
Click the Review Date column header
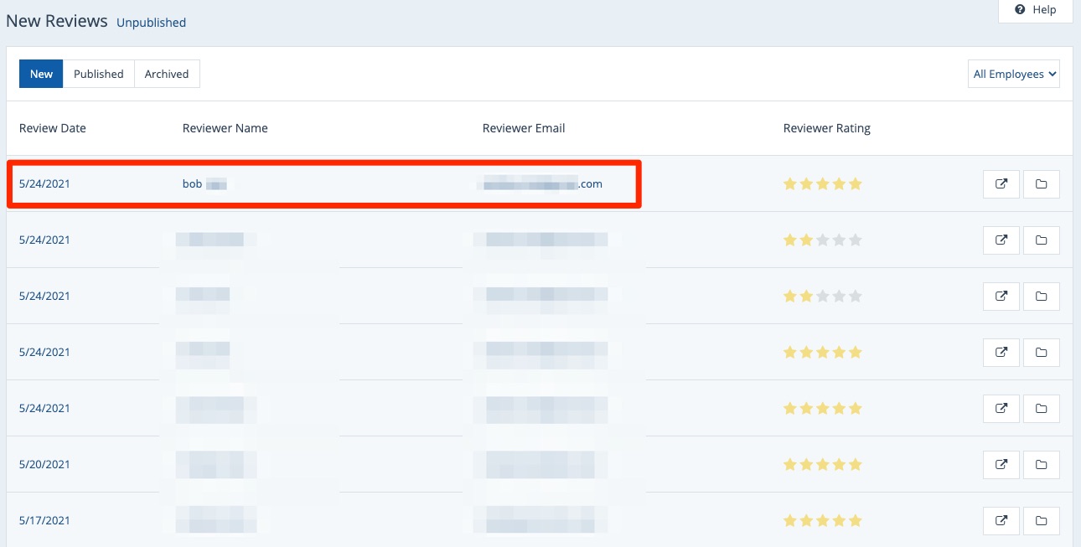pyautogui.click(x=53, y=128)
